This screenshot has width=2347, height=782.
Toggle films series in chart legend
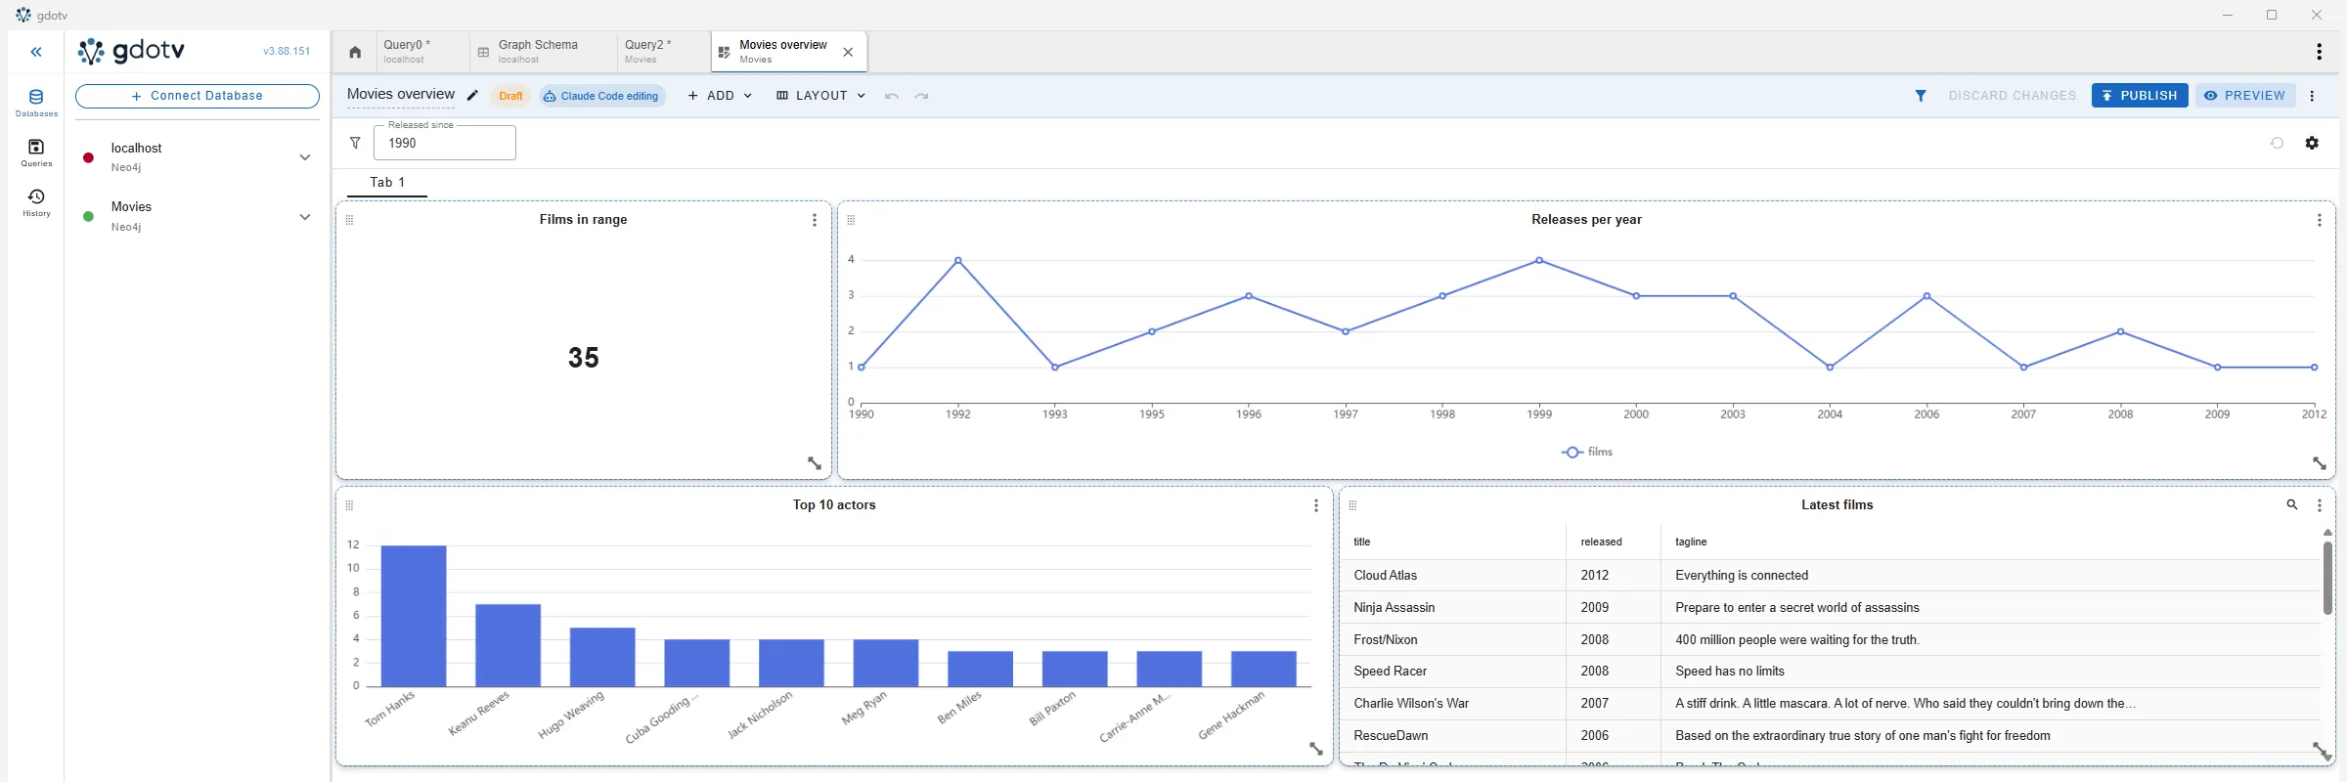[x=1587, y=452]
